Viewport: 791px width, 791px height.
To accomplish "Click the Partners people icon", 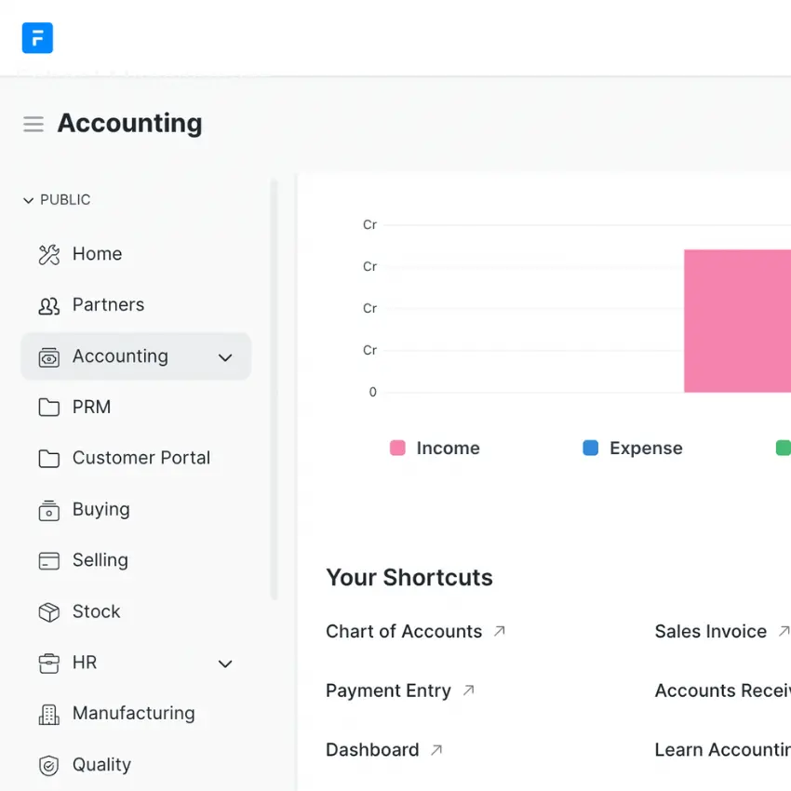I will pyautogui.click(x=48, y=305).
